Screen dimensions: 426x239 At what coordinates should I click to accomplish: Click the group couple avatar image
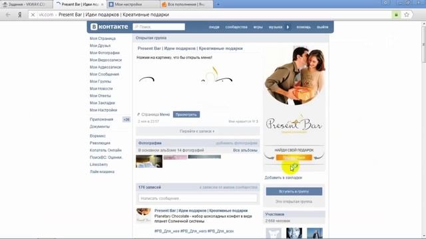point(294,76)
